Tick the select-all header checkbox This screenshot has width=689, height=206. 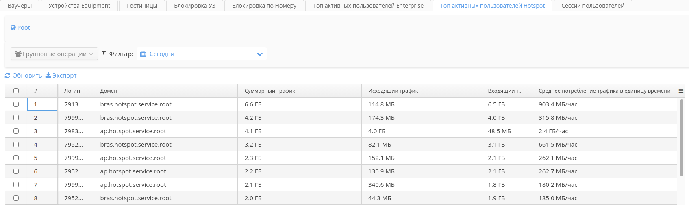point(16,91)
